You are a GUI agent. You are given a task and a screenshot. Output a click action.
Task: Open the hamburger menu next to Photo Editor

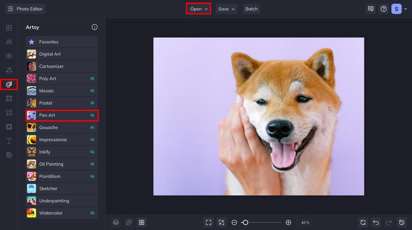(10, 9)
